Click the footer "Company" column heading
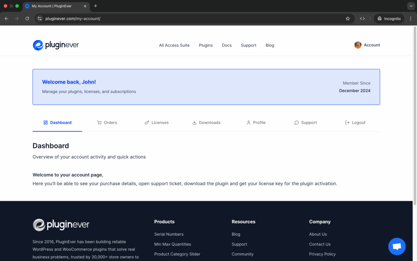This screenshot has height=261, width=417. [320, 221]
